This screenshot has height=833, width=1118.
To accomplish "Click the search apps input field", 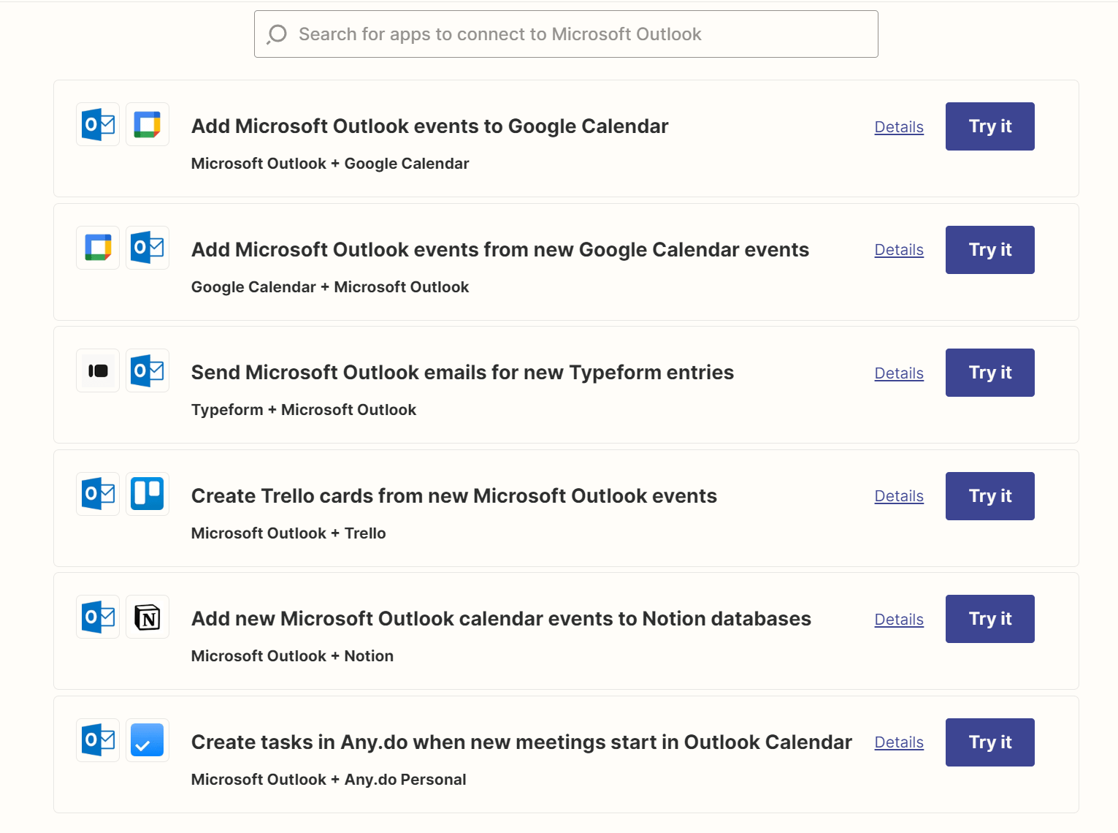I will (x=566, y=34).
